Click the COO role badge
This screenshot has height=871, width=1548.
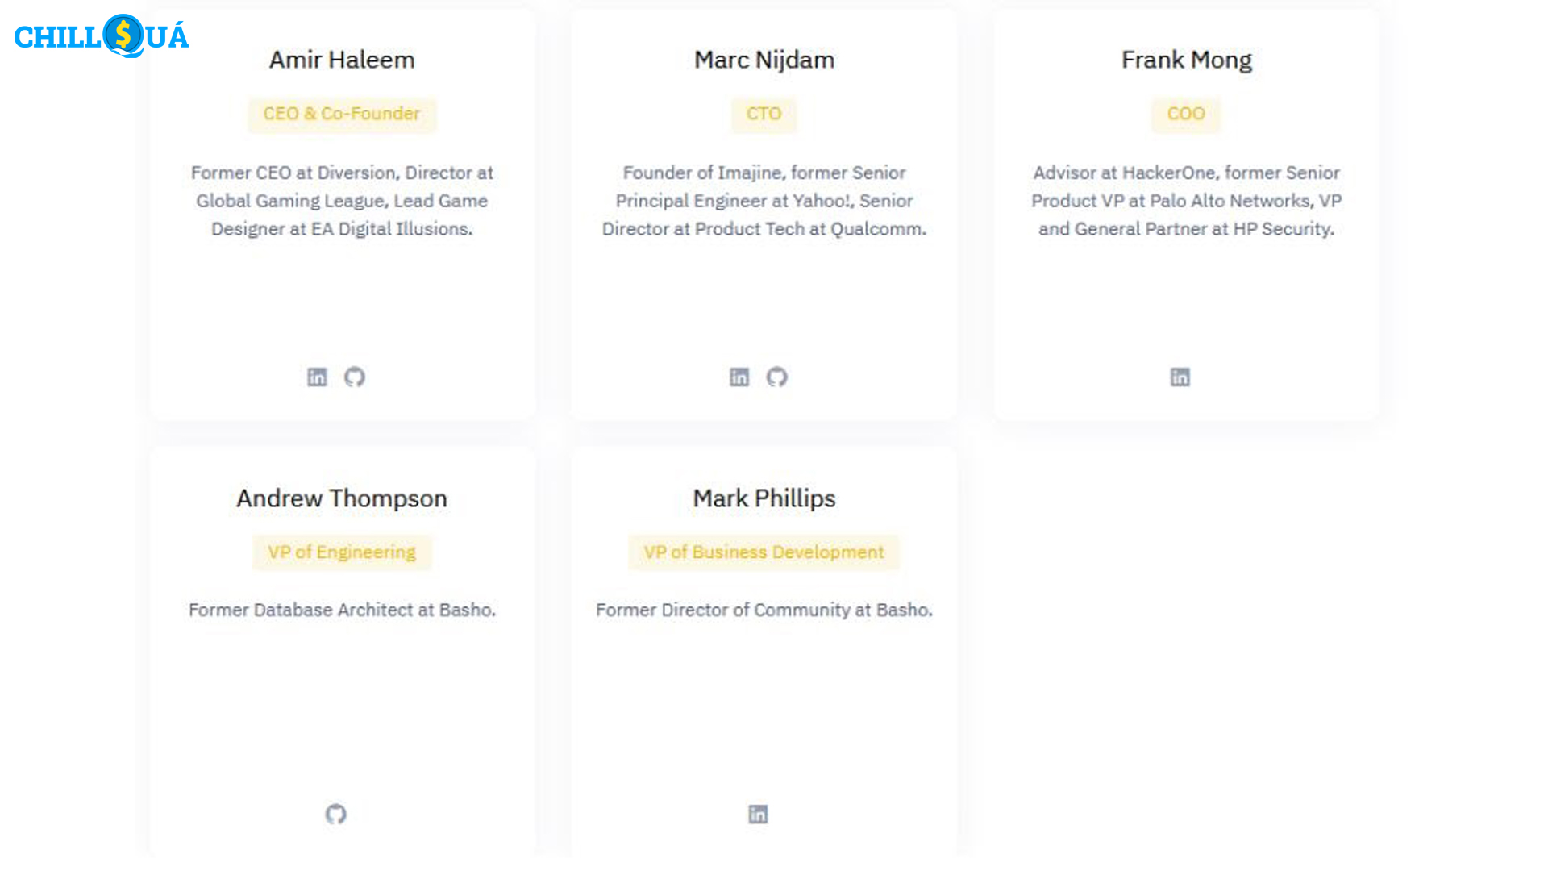click(1186, 114)
